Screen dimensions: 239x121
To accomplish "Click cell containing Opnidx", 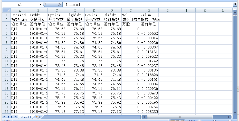I will click(x=57, y=15).
